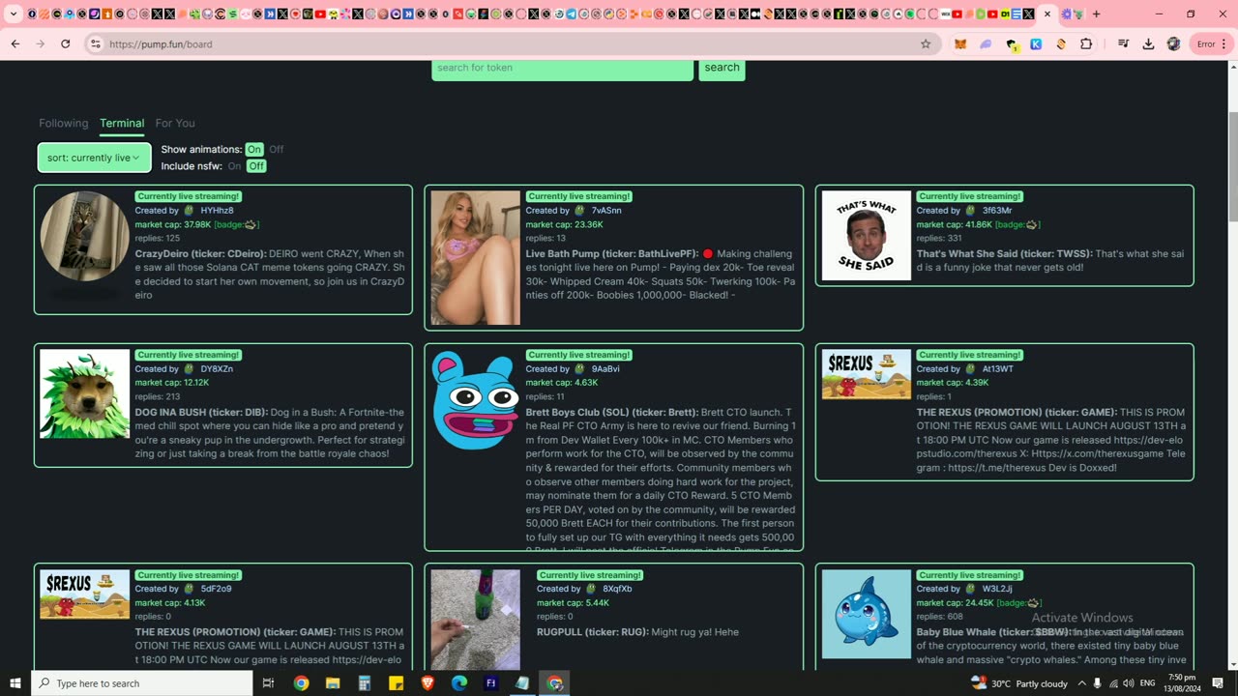Switch to the Following tab
The height and width of the screenshot is (696, 1238).
63,123
